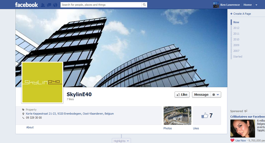Image resolution: width=265 pixels, height=143 pixels.
Task: Click the 7 likes text
Action: pyautogui.click(x=70, y=99)
